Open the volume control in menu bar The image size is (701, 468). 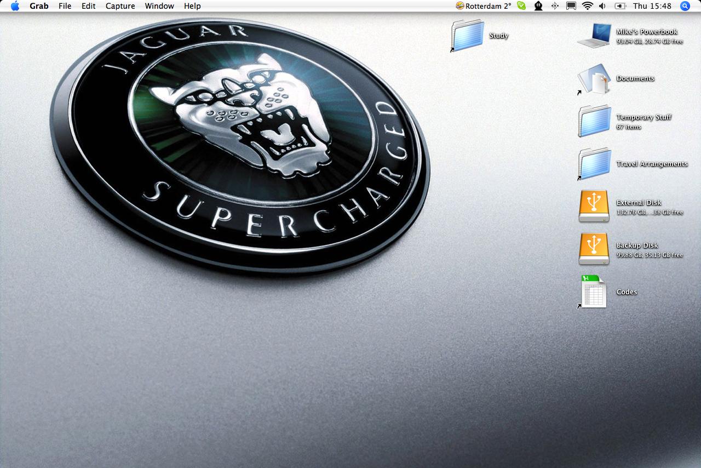click(x=602, y=6)
